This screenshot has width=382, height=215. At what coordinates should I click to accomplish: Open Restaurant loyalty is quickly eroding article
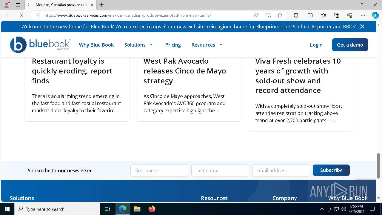(x=72, y=71)
